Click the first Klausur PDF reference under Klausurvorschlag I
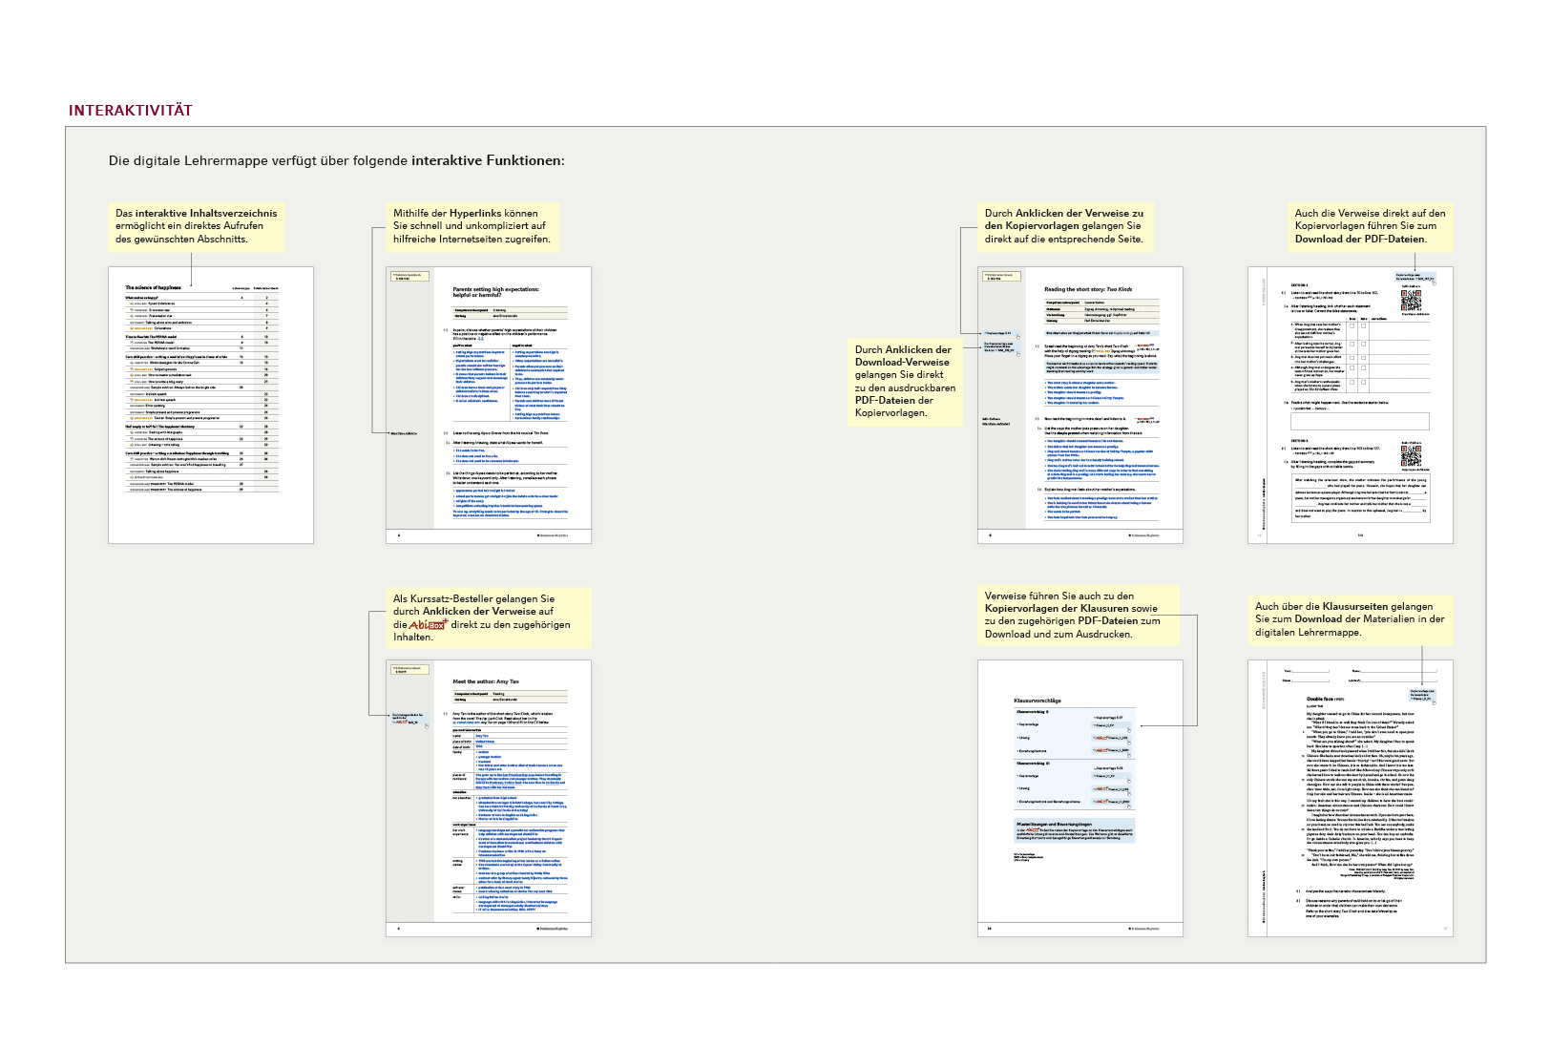The height and width of the screenshot is (1046, 1551). 1110,725
